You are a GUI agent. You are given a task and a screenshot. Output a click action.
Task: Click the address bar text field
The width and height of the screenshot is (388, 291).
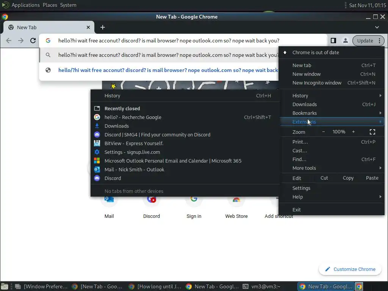tap(183, 41)
